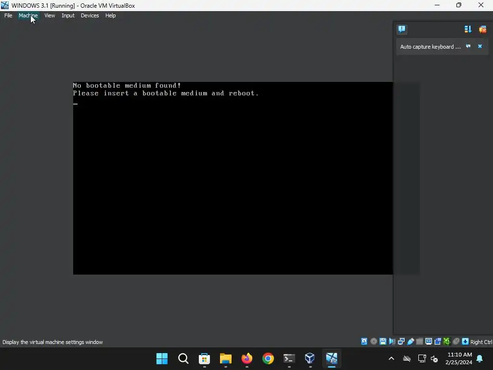The image size is (493, 370).
Task: Open the network tray icon
Action: click(x=422, y=358)
